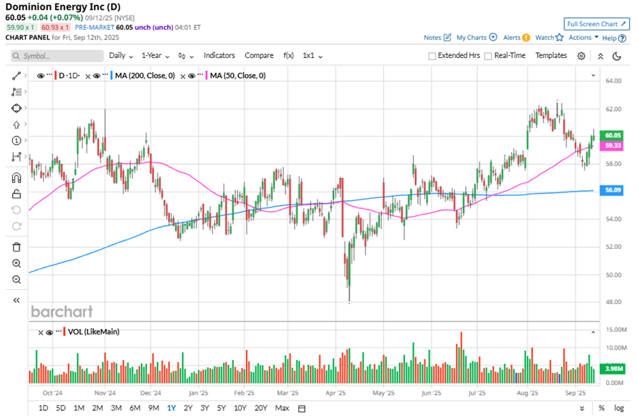The width and height of the screenshot is (638, 418).
Task: Hide the MA 50 line
Action: point(192,76)
